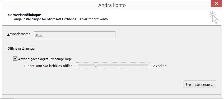Screen dimensions: 224x99
Task: Click the Användarnamn field containing anna
Action: 74,35
